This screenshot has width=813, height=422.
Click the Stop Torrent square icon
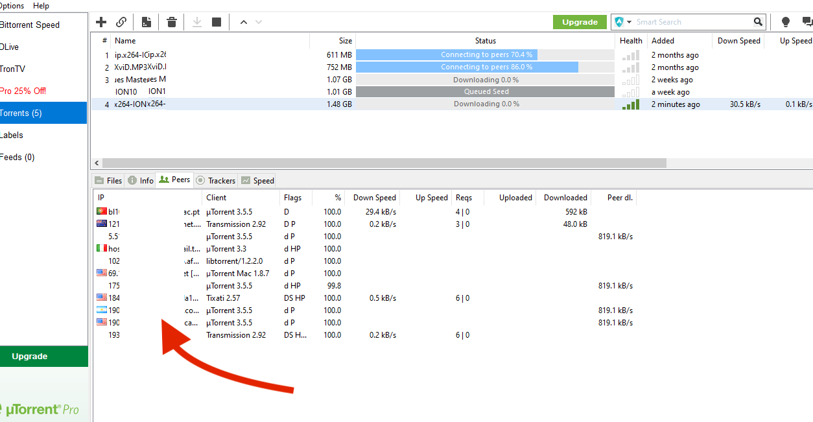click(x=217, y=22)
